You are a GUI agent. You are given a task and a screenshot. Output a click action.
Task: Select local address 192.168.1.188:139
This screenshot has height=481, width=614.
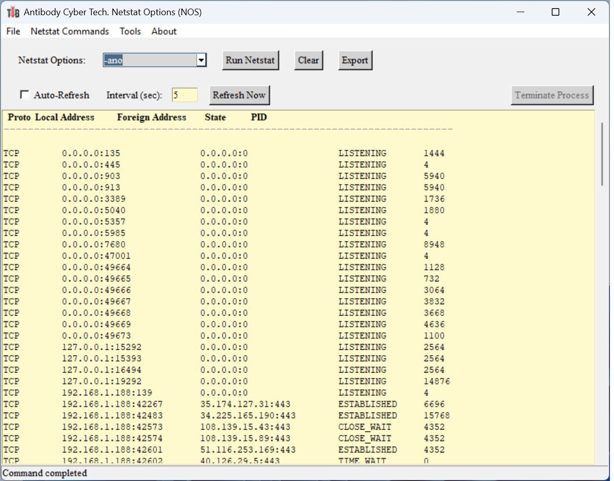click(107, 393)
